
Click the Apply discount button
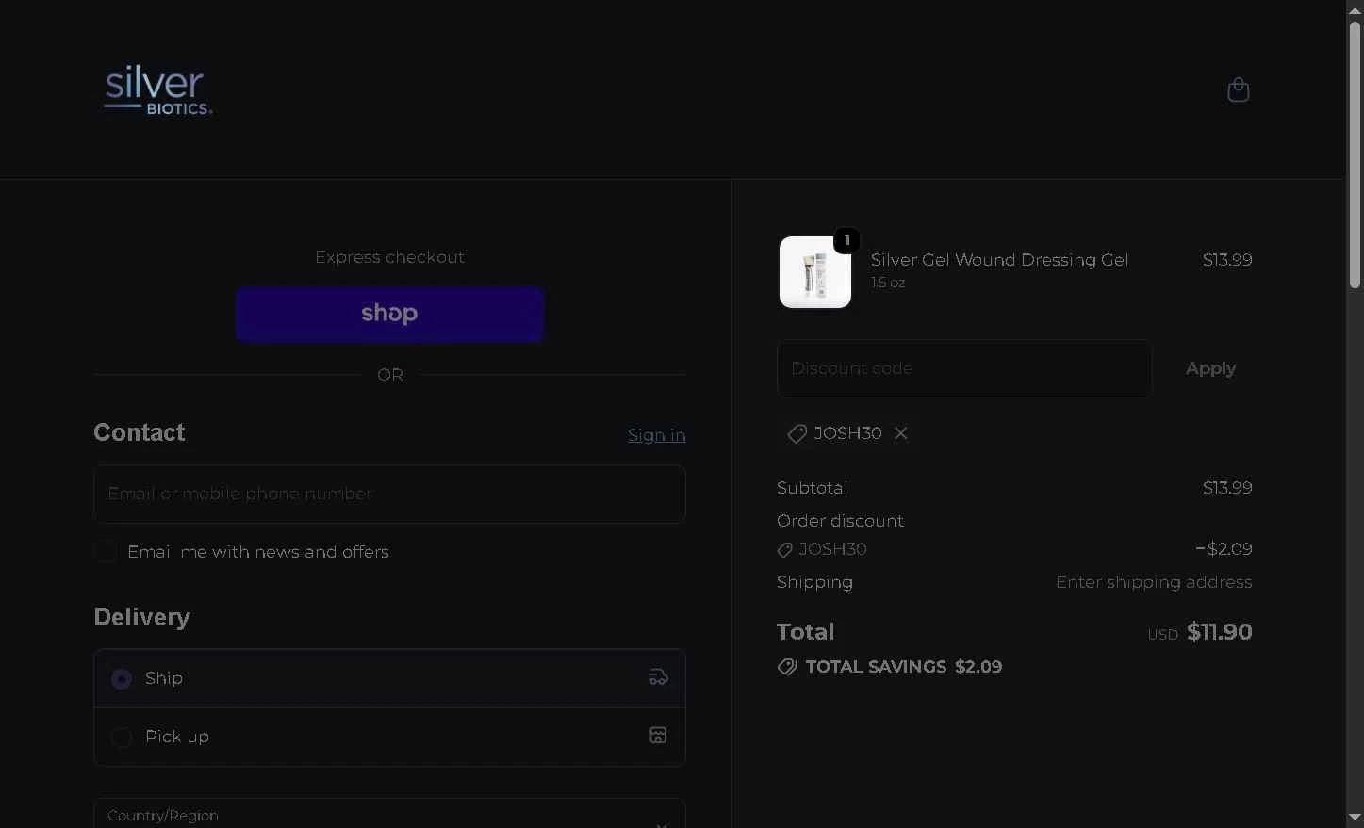[1210, 368]
